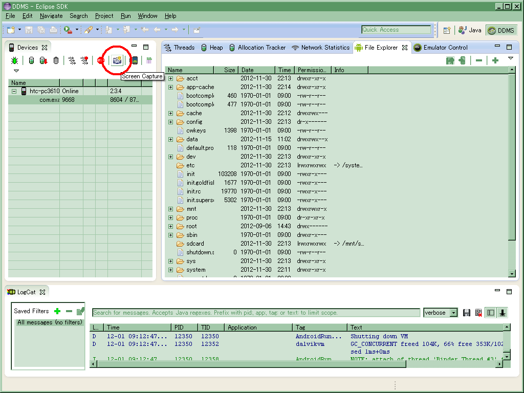Click the Save disk icon in main toolbar
The image size is (524, 393).
(x=29, y=30)
